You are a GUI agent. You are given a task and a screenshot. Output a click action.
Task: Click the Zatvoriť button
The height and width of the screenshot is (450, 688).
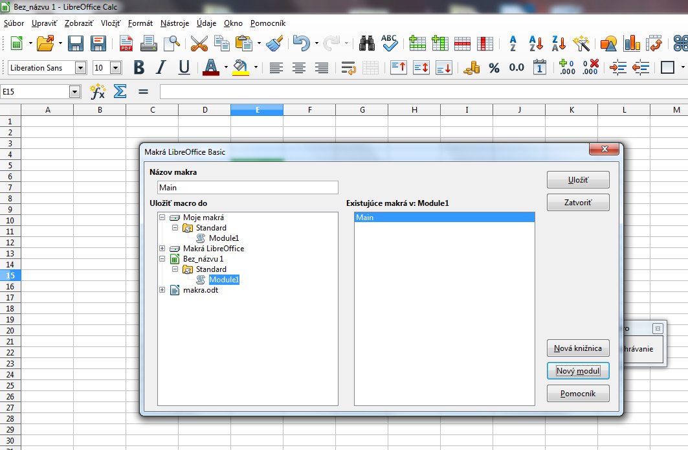click(578, 203)
